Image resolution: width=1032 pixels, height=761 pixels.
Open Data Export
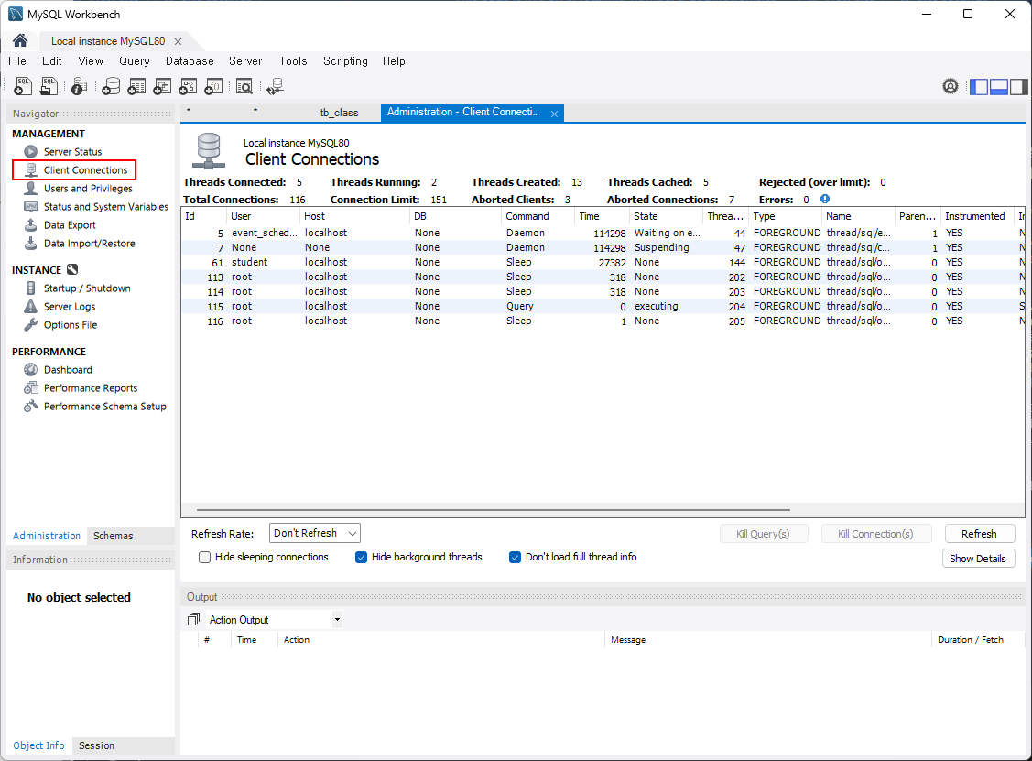click(69, 225)
